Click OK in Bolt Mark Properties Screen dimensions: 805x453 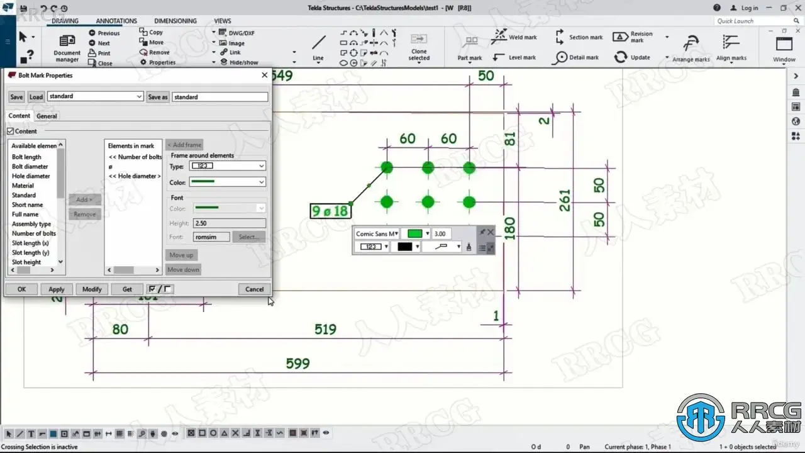21,289
